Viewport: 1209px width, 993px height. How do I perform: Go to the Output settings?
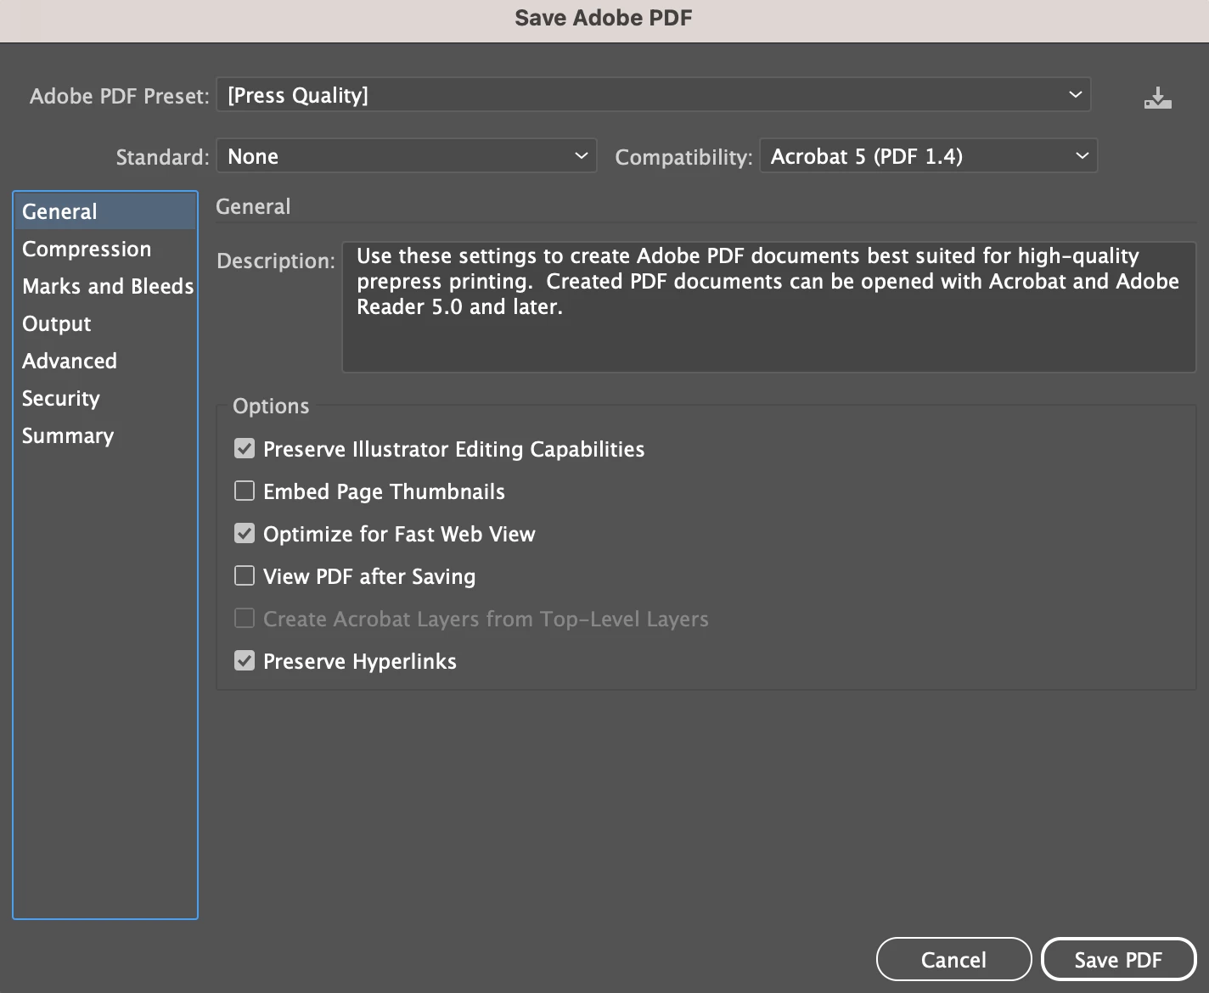(105, 323)
